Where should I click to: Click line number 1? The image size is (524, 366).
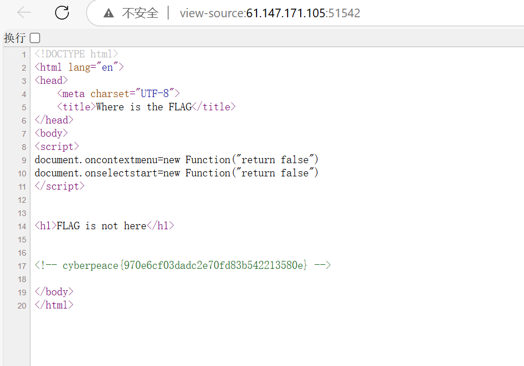[24, 55]
